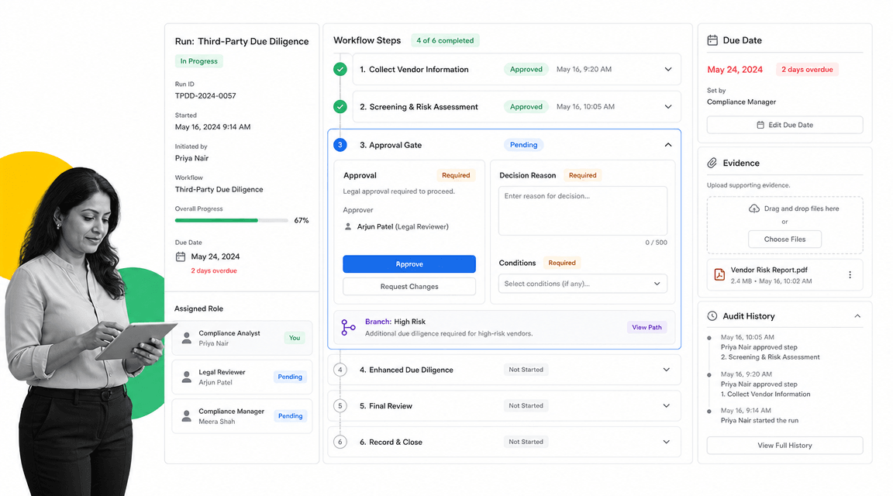Click the Required tag beside Decision Reason
893x496 pixels.
(582, 175)
